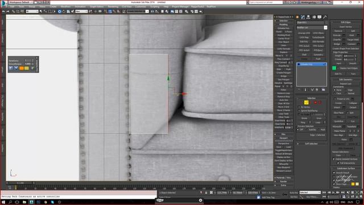This screenshot has width=364, height=205.
Task: Open the Create command panel tab
Action: (297, 17)
